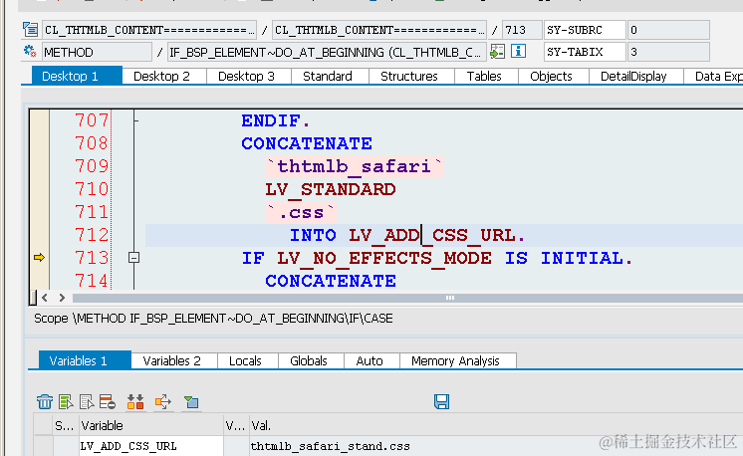Click the CONCATENATE keyword on line 708
743x456 pixels.
307,143
